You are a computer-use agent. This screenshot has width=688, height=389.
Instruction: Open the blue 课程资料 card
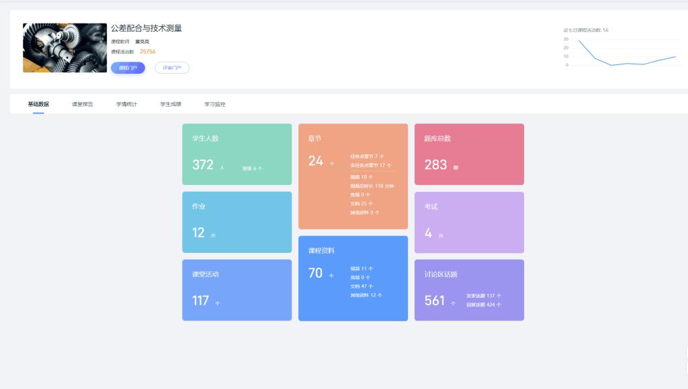pyautogui.click(x=353, y=278)
